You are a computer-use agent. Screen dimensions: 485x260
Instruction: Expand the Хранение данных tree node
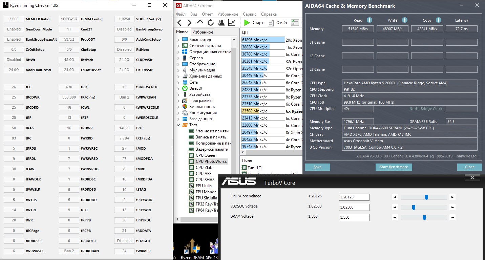[178, 77]
